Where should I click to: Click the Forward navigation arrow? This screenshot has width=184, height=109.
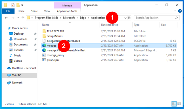coord(13,18)
